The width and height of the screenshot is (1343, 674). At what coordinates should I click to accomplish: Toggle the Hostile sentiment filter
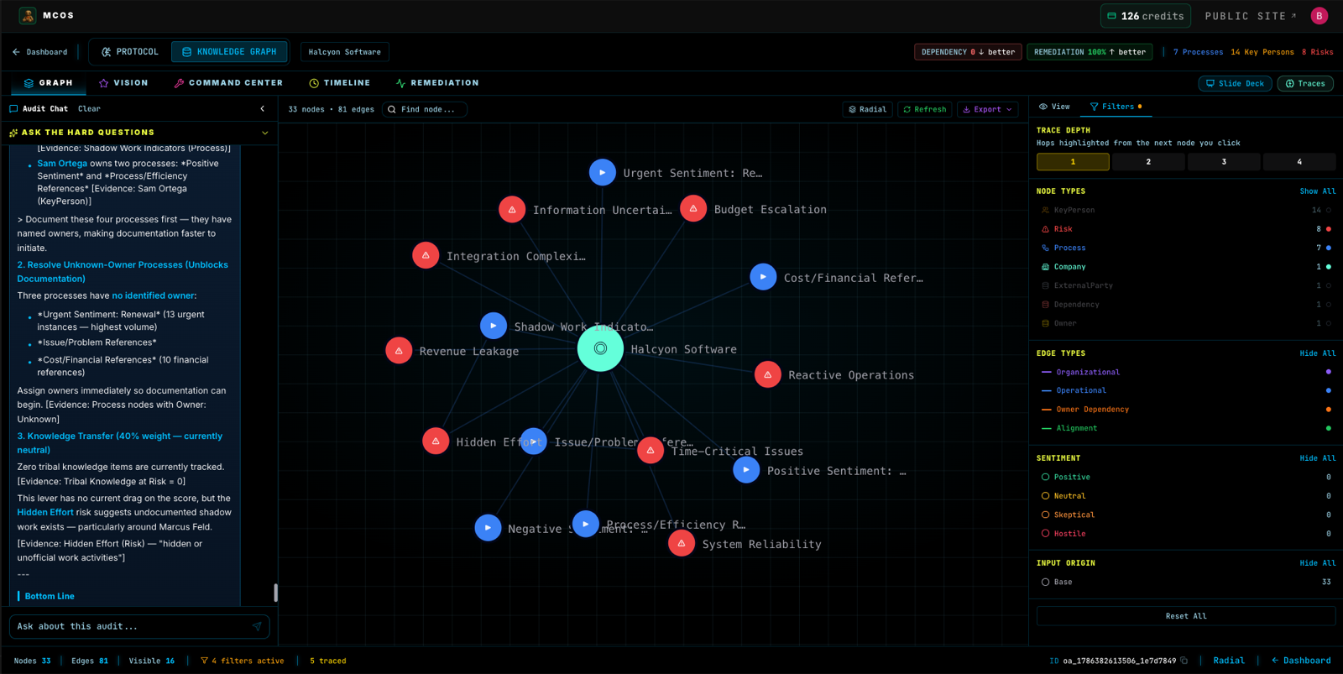(x=1185, y=534)
